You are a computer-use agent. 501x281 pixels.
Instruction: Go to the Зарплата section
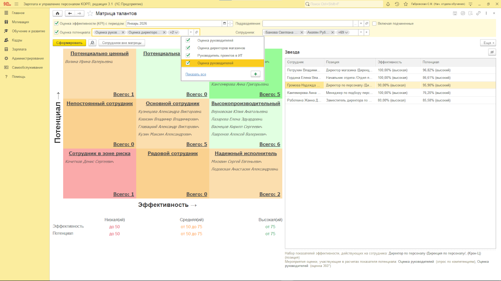coord(19,49)
